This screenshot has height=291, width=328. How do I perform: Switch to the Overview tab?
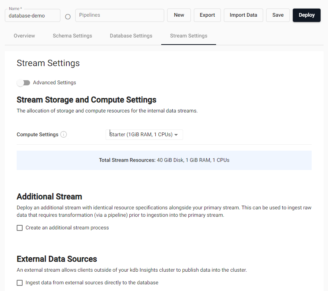pyautogui.click(x=24, y=36)
